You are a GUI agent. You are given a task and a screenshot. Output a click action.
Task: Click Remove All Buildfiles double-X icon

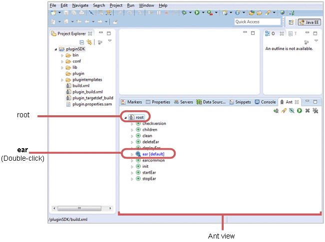[315, 110]
